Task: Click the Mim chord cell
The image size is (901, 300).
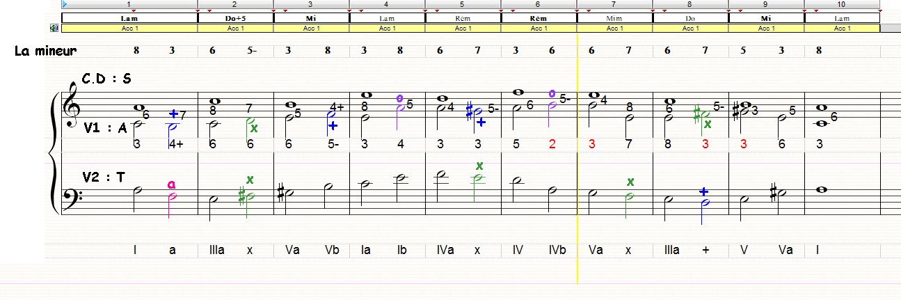Action: click(614, 18)
